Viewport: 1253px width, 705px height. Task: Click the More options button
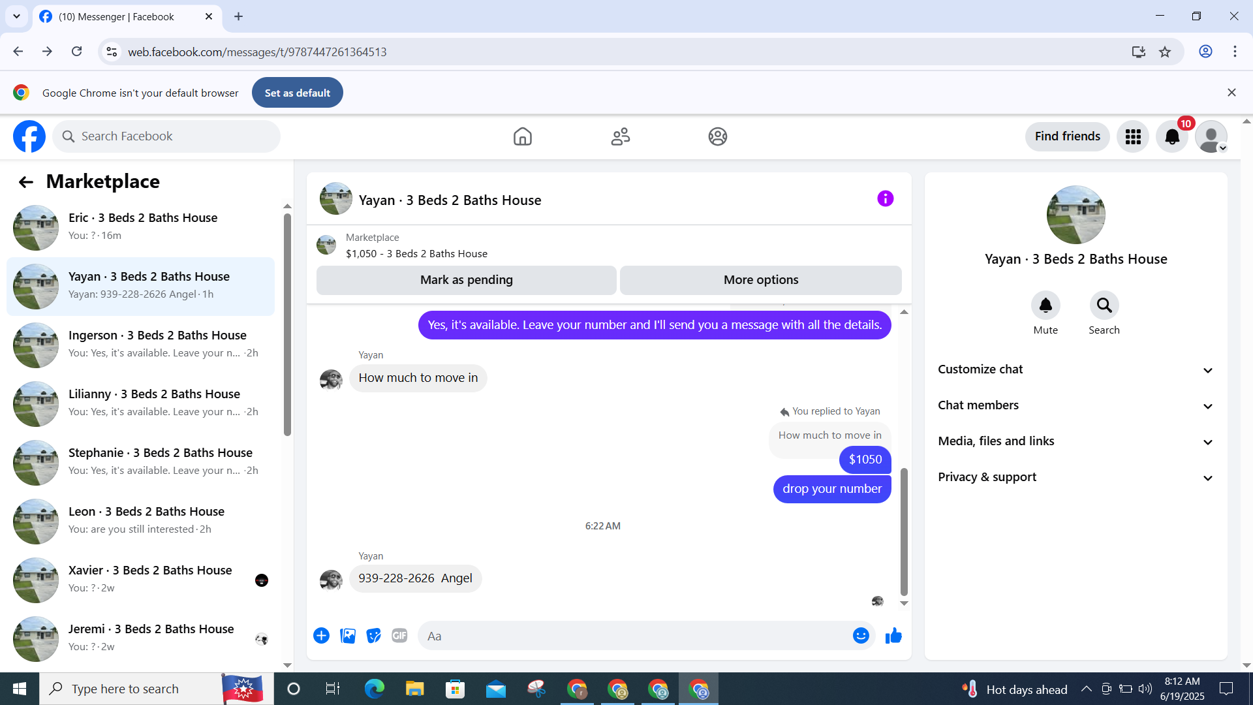pyautogui.click(x=761, y=280)
